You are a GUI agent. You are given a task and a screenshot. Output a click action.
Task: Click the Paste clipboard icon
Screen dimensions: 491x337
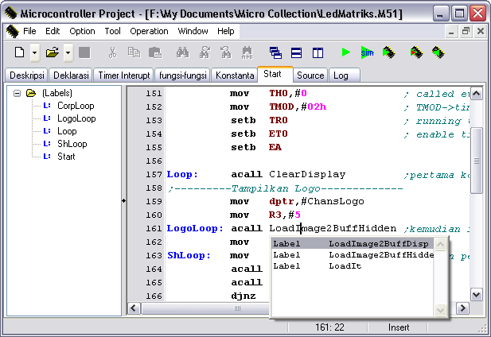click(x=155, y=52)
